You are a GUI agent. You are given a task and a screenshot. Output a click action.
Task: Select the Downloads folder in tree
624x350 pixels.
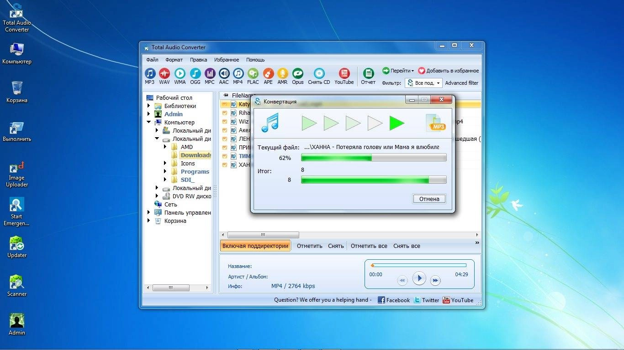click(196, 155)
